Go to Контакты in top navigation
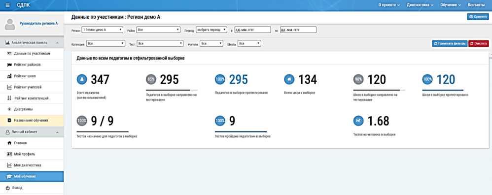 (476, 5)
